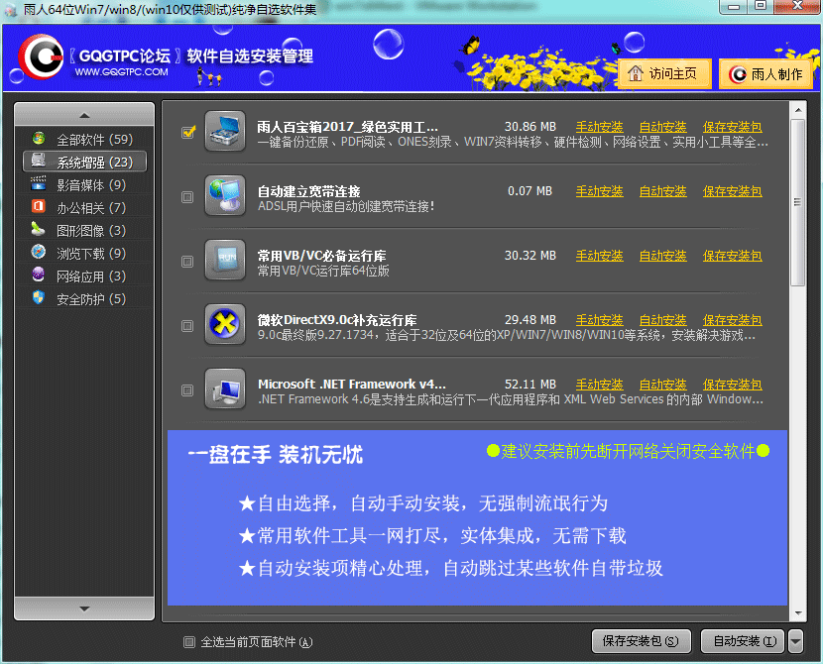This screenshot has width=823, height=664.
Task: Click the red C icon on 雨人制作
Action: pos(738,74)
